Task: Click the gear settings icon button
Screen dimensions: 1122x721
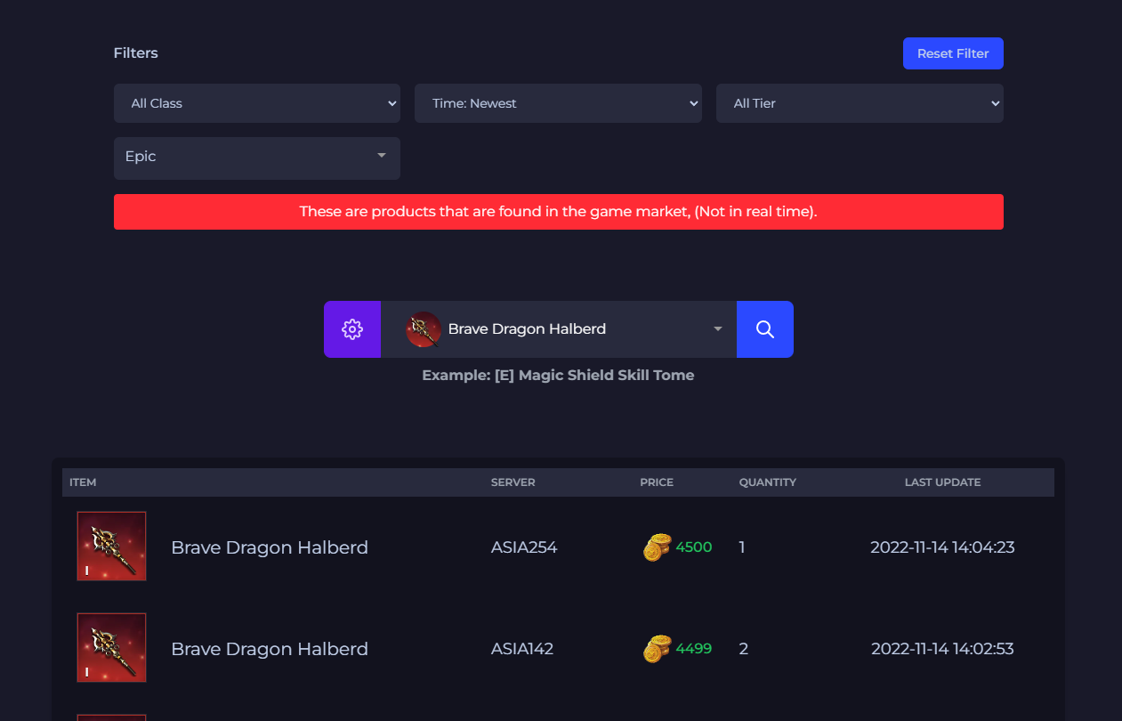Action: (352, 329)
